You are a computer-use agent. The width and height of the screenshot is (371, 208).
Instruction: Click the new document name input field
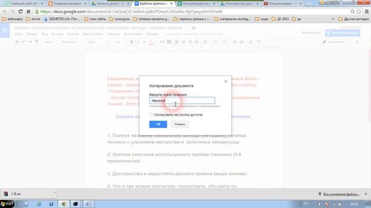pos(182,101)
